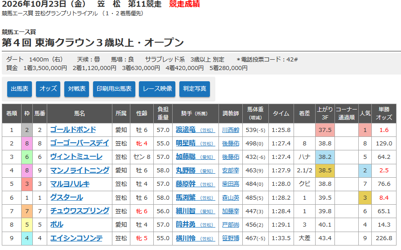Open trainer 後藤佑 in ヴィントミューレ row
Viewport: 401px width, 250px height.
[x=231, y=157]
